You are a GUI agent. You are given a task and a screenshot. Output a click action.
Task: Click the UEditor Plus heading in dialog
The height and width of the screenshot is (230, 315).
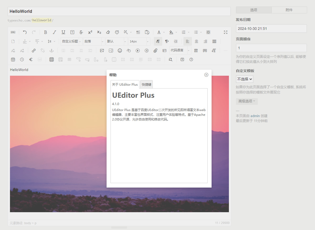coord(133,95)
